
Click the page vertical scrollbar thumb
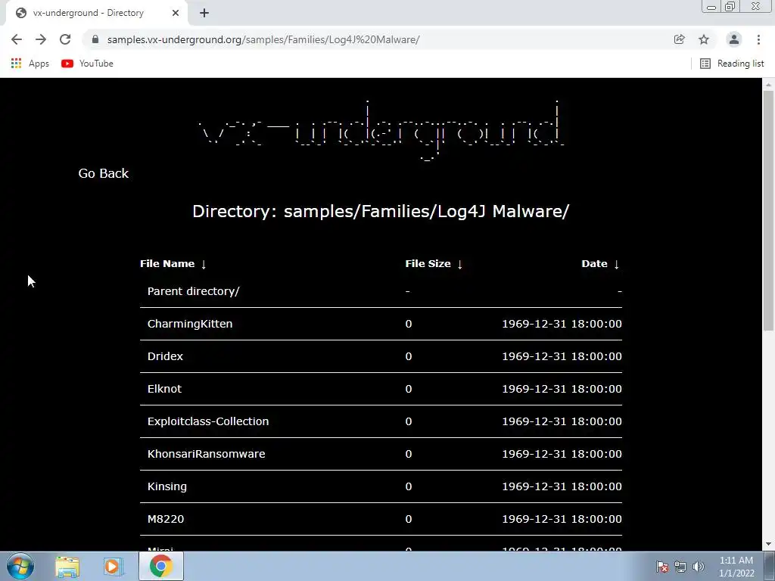[769, 211]
